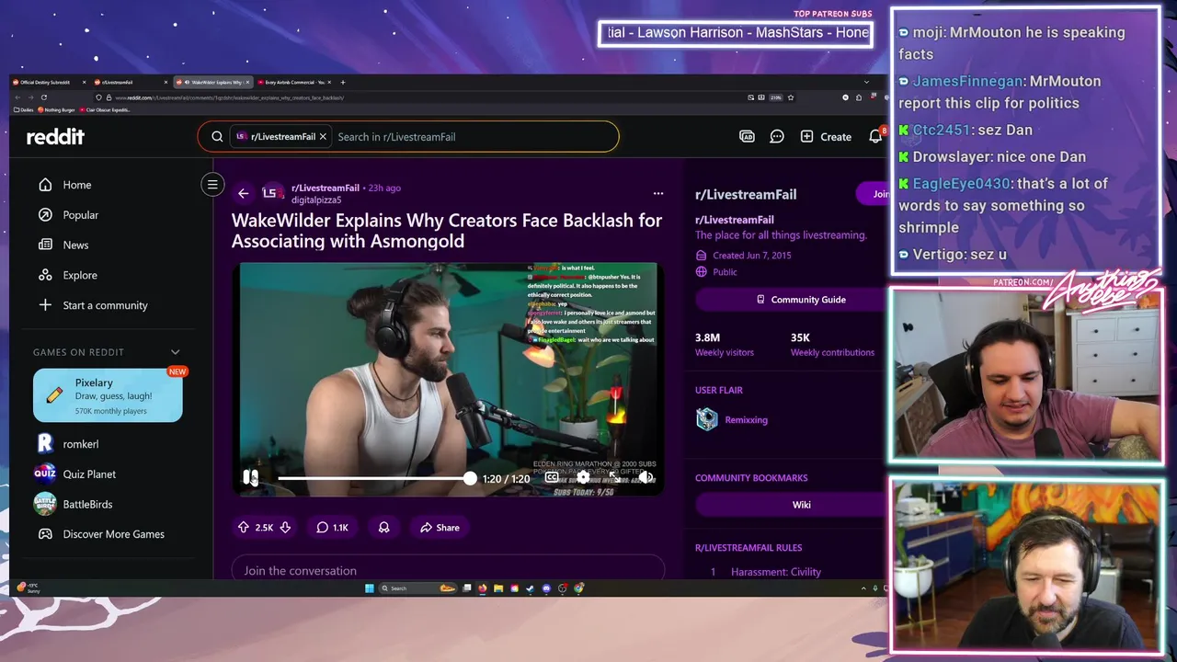Click the Reddit advertise icon
The height and width of the screenshot is (662, 1177).
click(747, 137)
